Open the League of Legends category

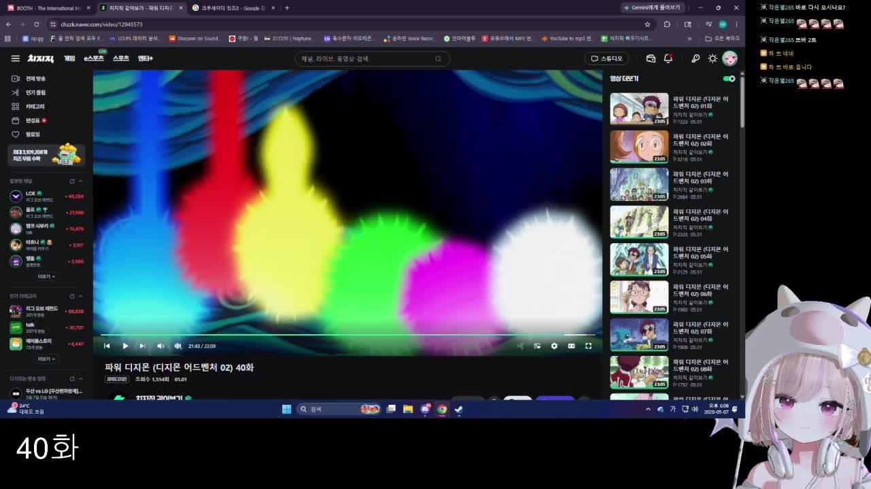coord(46,311)
